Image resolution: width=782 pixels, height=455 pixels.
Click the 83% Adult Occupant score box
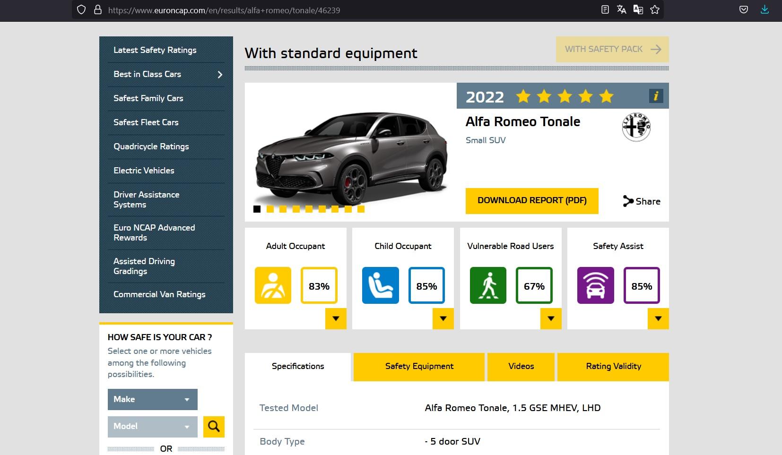(x=319, y=285)
